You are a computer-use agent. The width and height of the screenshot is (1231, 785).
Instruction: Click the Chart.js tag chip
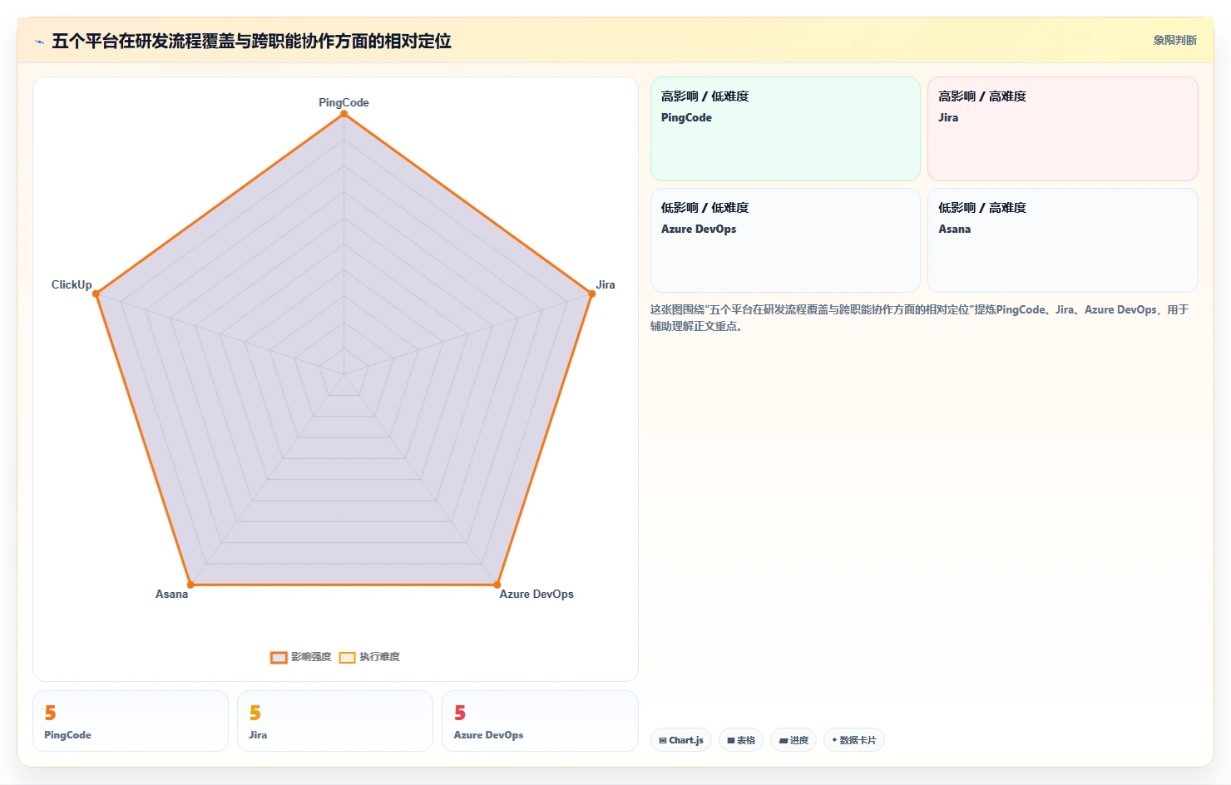[681, 740]
